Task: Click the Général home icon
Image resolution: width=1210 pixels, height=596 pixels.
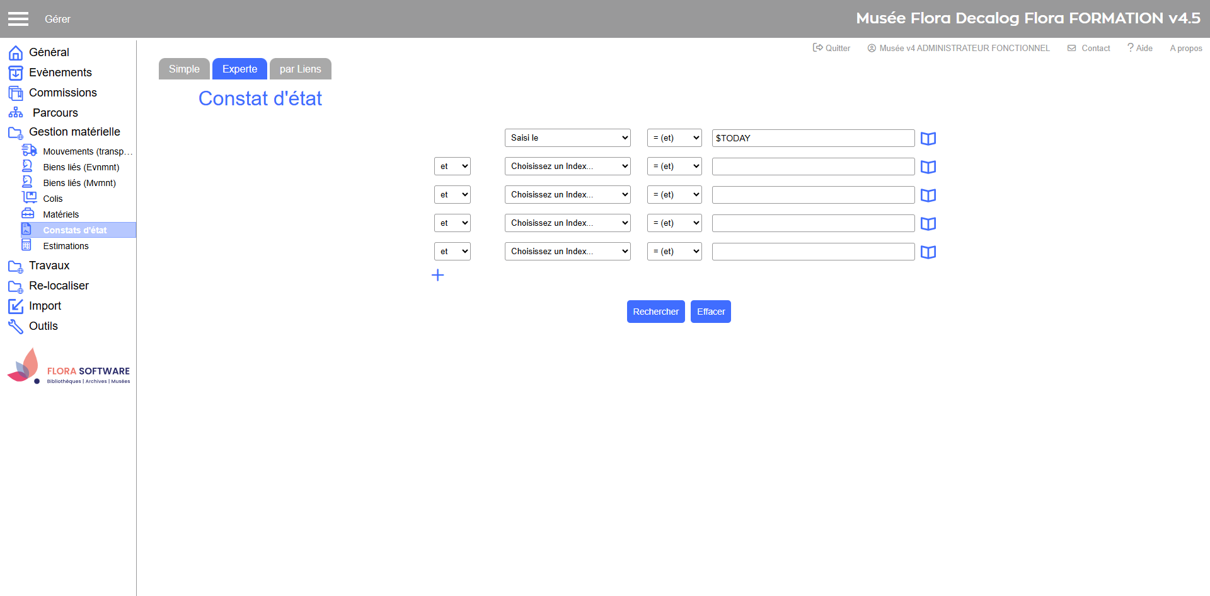Action: [x=15, y=52]
